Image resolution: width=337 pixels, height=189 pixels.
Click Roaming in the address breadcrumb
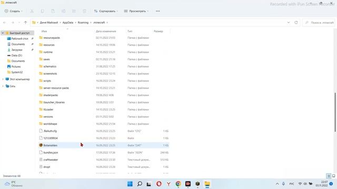tap(83, 23)
